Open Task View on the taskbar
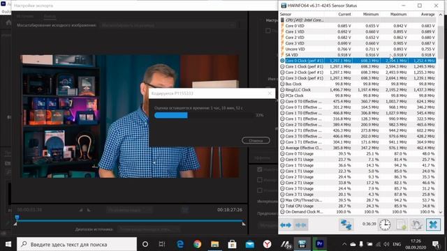Screen dimensions: 447x251 pos(162,244)
